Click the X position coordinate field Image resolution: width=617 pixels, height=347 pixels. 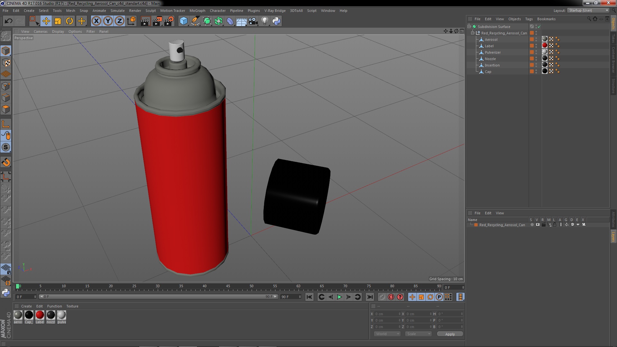pos(387,314)
